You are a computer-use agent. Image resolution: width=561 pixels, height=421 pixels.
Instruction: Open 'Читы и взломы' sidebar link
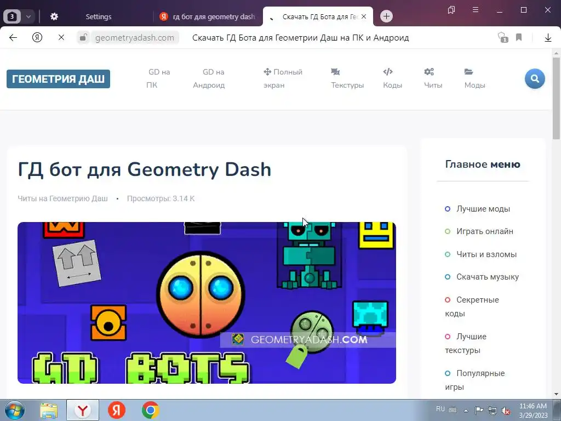[486, 254]
